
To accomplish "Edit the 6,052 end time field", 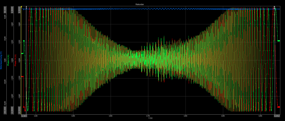I will pos(277,116).
